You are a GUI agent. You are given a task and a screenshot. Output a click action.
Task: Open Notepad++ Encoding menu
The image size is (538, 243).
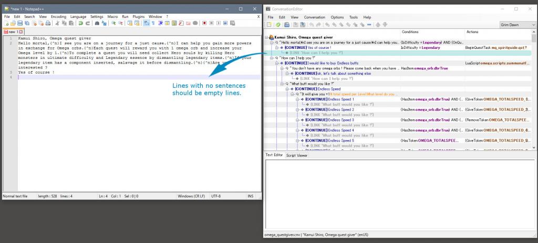59,16
